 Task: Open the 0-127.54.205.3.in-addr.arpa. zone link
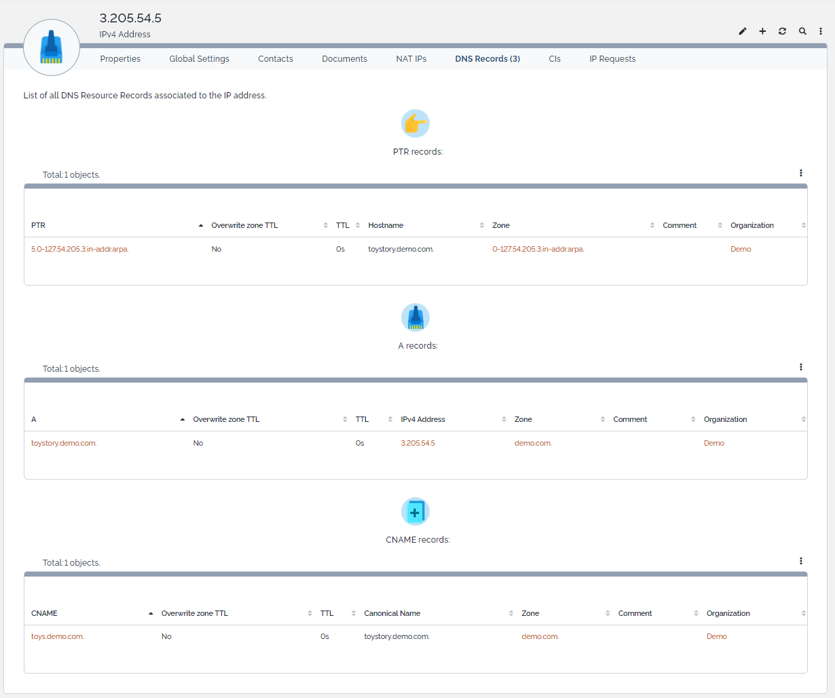point(538,249)
